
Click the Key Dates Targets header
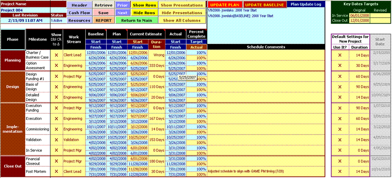pos(361,4)
